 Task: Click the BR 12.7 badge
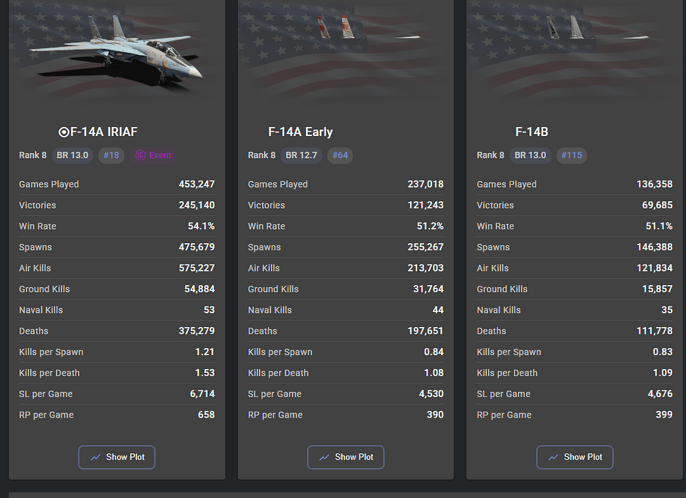301,155
